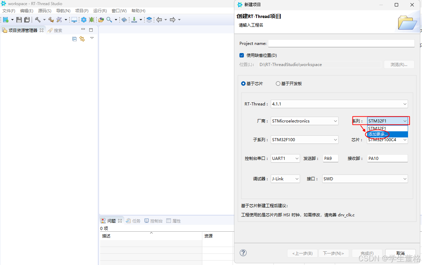The width and height of the screenshot is (422, 265).
Task: Open the SDK book toolbar icon
Action: pyautogui.click(x=124, y=20)
